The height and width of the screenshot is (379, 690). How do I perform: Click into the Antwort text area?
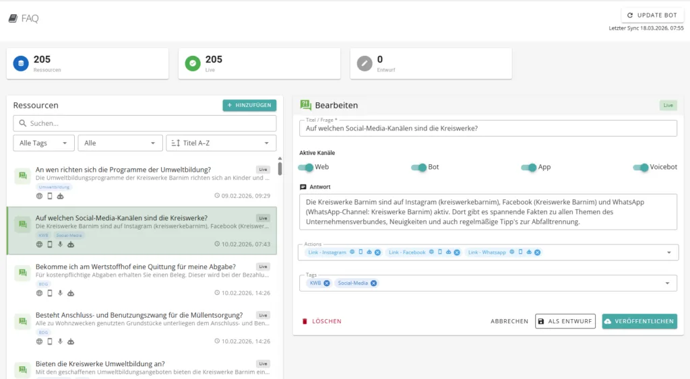click(488, 212)
